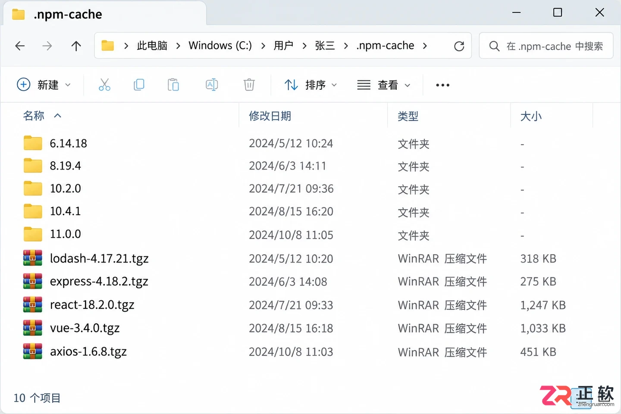
Task: Sort by the 类型 column header
Action: (408, 116)
